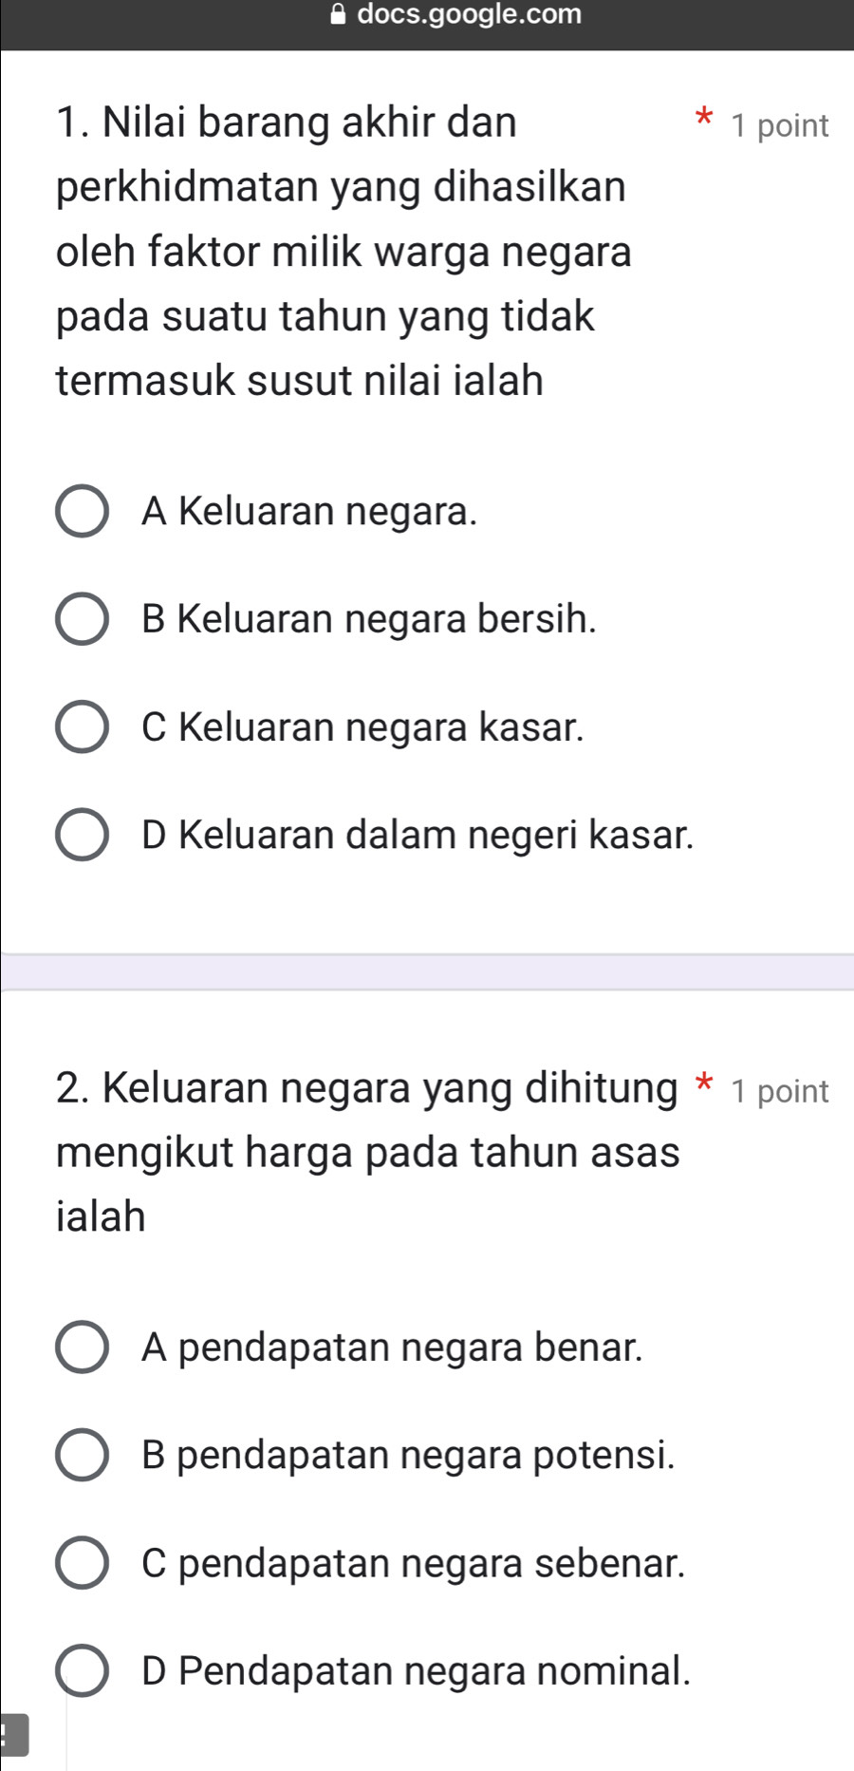Click the '1 point' label of question 1
Screen dimensions: 854x1771
coord(780,126)
